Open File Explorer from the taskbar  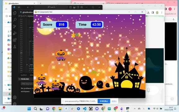click(x=60, y=109)
